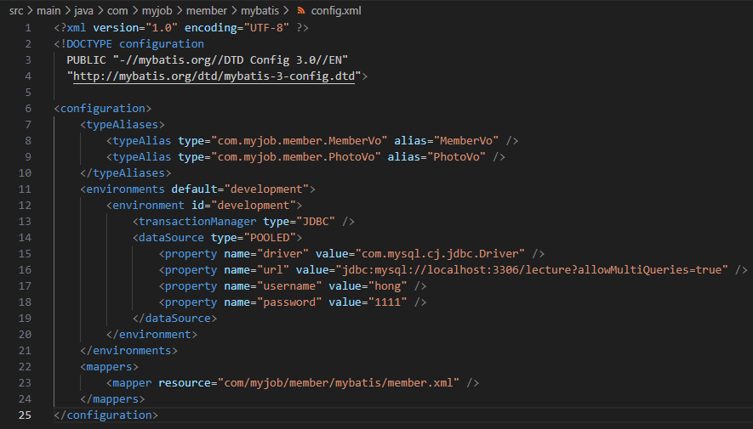Click line number 22 in the gutter
Image resolution: width=753 pixels, height=429 pixels.
25,367
